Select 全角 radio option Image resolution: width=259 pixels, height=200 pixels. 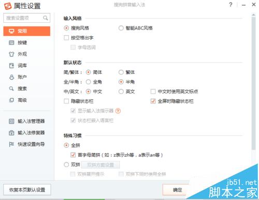[88, 82]
